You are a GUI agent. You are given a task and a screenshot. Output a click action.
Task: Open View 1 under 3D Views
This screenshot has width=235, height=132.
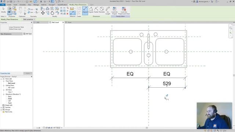10,92
